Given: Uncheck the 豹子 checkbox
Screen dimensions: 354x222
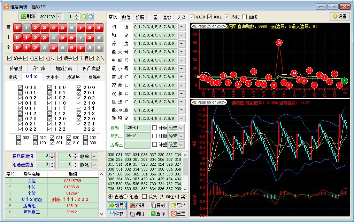Looking at the screenshot, I should [x=9, y=58].
